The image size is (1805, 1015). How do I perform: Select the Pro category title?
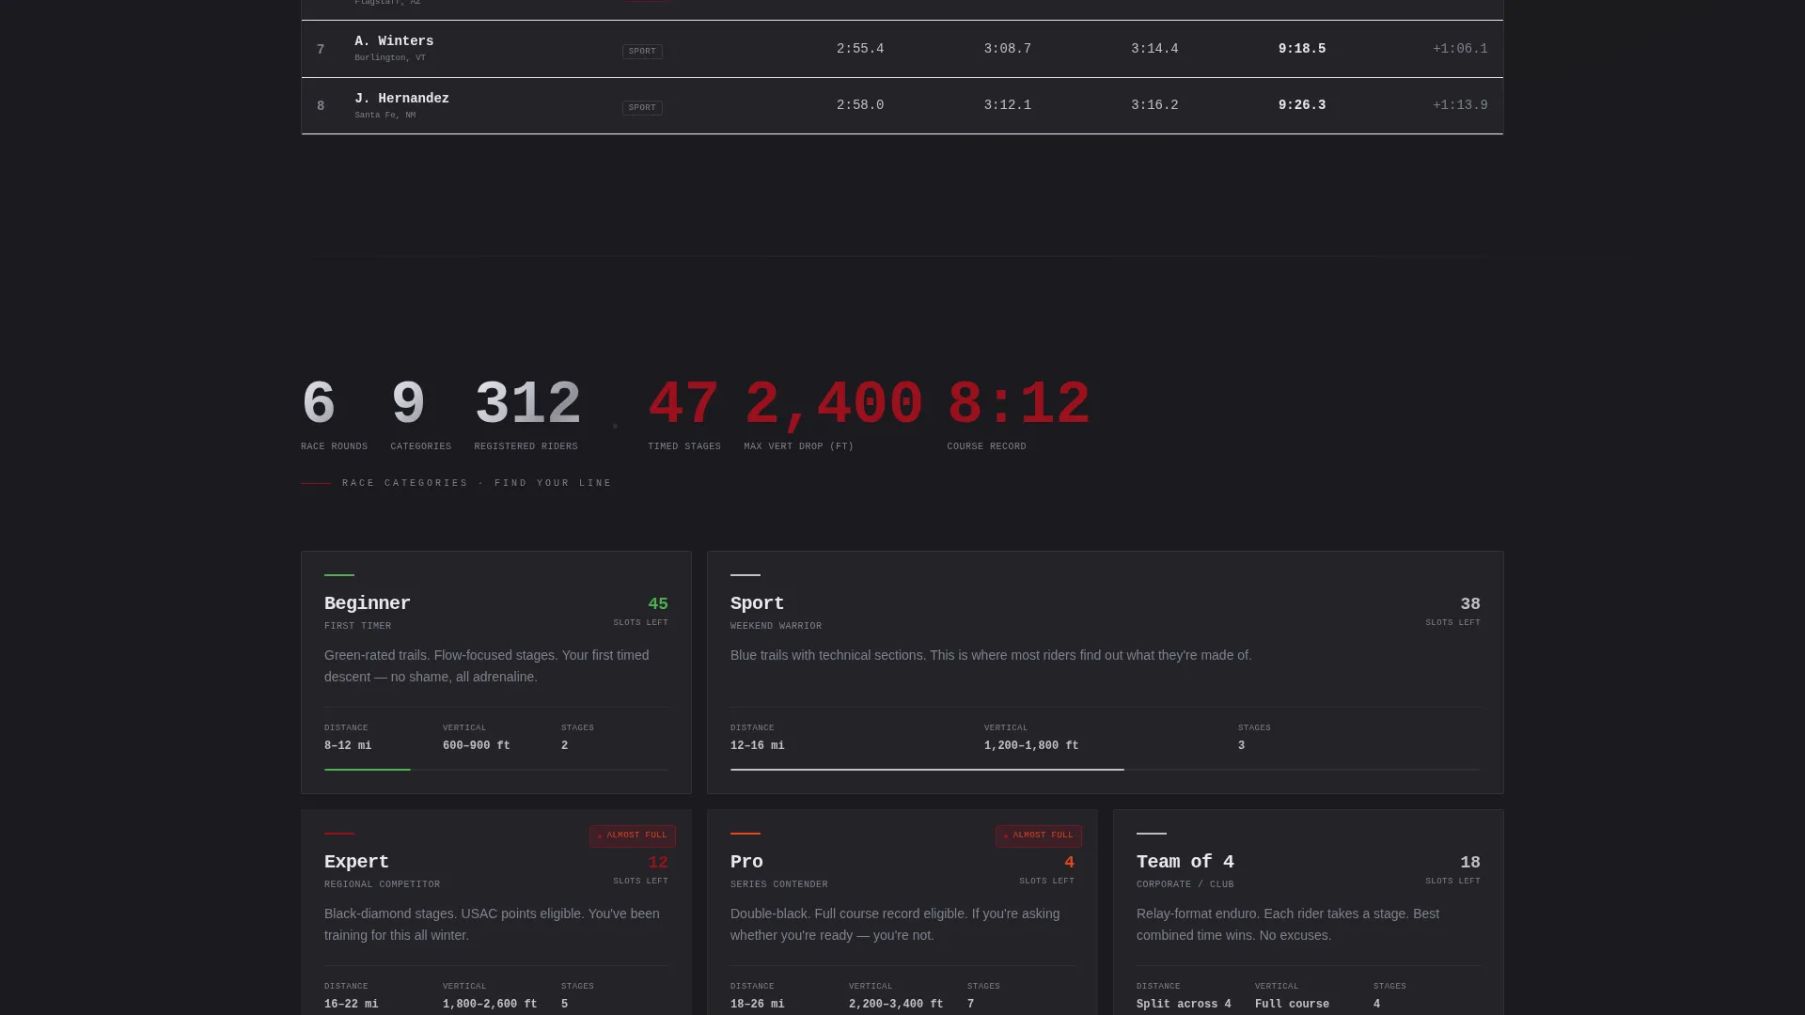point(746,862)
